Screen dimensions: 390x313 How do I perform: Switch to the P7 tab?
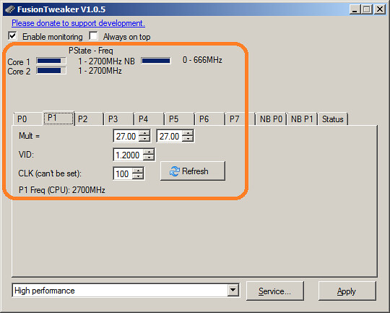(x=240, y=119)
